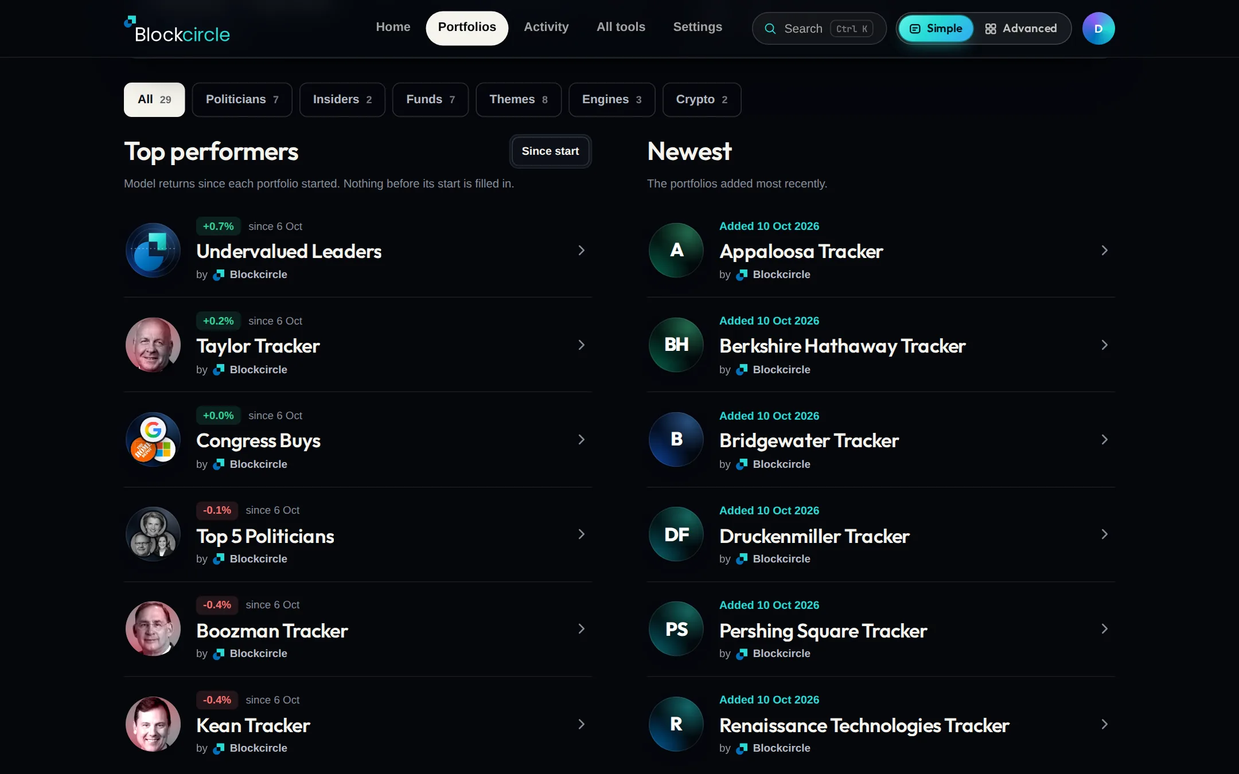Click Congress Buys logo cluster icon
Screen dimensions: 1239x774
153,440
